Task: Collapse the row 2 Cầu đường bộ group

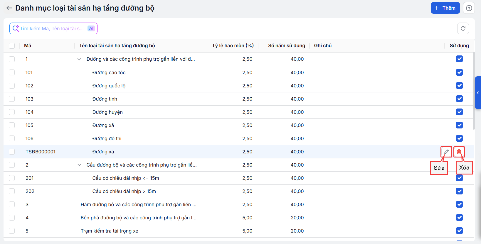Action: 79,165
